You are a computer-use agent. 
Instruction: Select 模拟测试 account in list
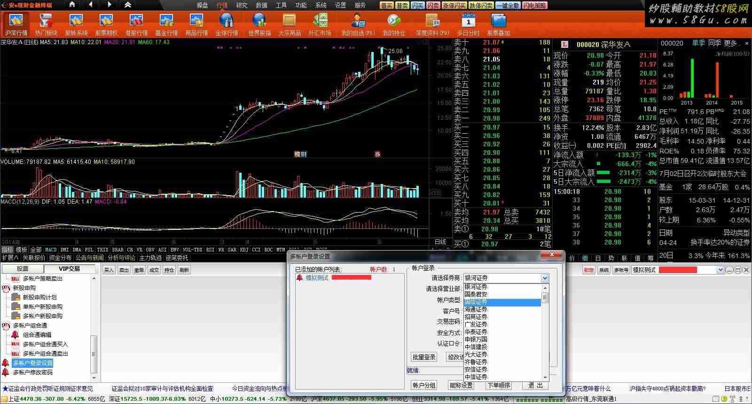[317, 278]
